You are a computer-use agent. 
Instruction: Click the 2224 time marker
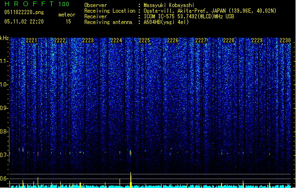click(116, 40)
